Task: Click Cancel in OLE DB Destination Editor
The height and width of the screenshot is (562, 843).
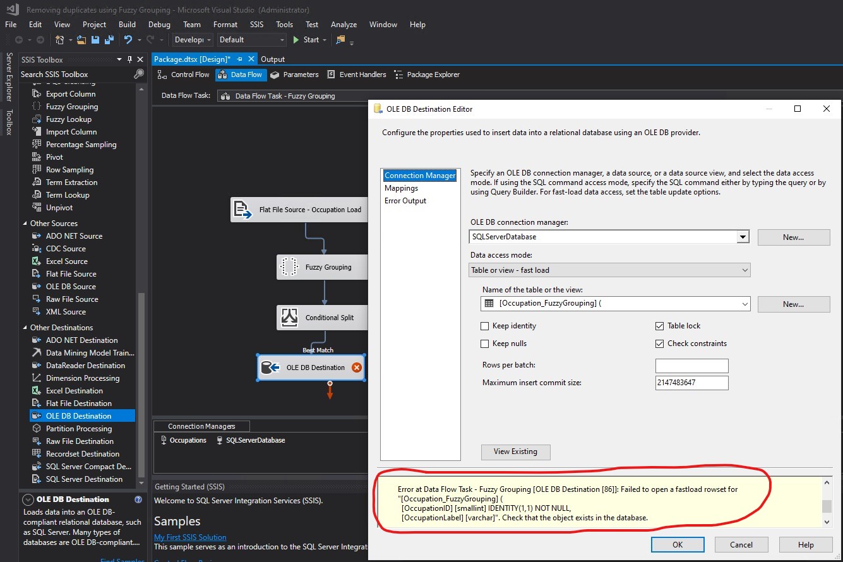Action: click(741, 545)
